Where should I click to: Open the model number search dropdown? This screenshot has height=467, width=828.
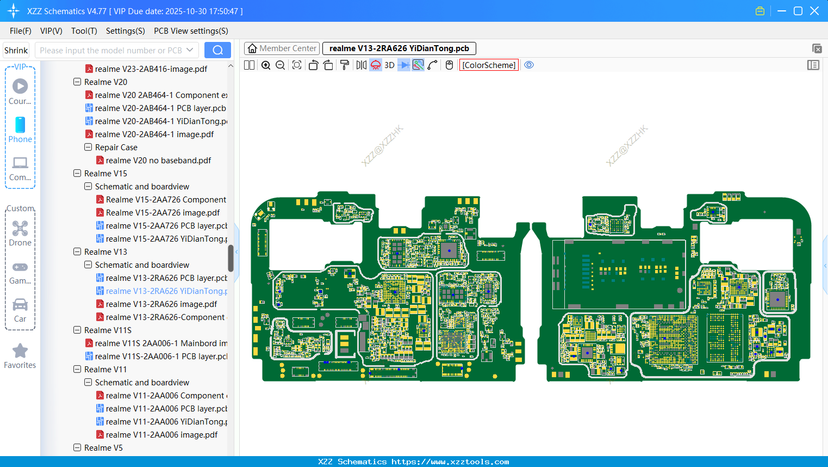point(190,50)
